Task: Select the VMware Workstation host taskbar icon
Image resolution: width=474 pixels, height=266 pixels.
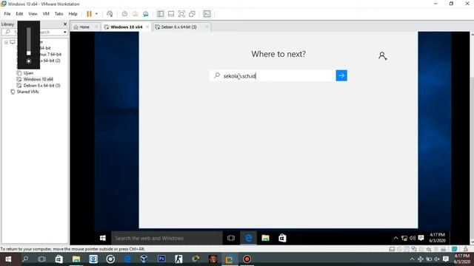Action: [x=230, y=259]
